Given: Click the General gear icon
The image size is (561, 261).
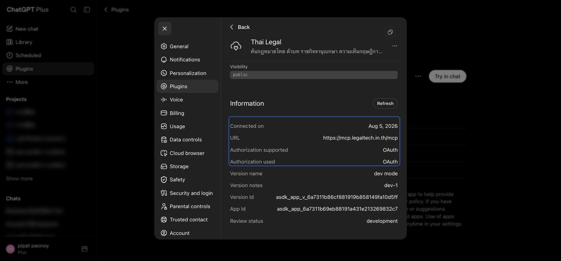Looking at the screenshot, I should [x=164, y=46].
